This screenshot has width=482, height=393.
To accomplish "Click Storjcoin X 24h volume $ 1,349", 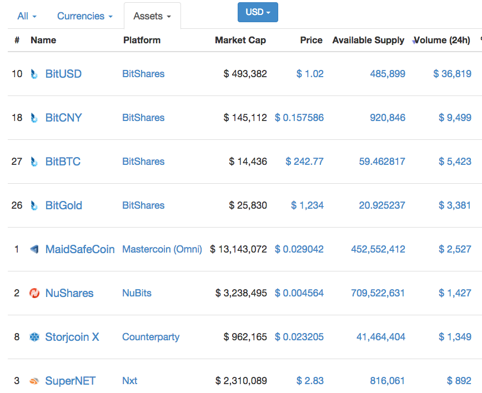I will coord(455,337).
